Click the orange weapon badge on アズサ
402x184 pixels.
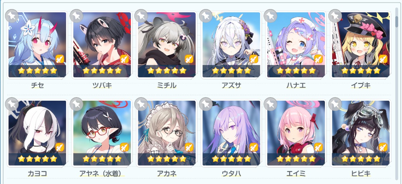(x=254, y=59)
